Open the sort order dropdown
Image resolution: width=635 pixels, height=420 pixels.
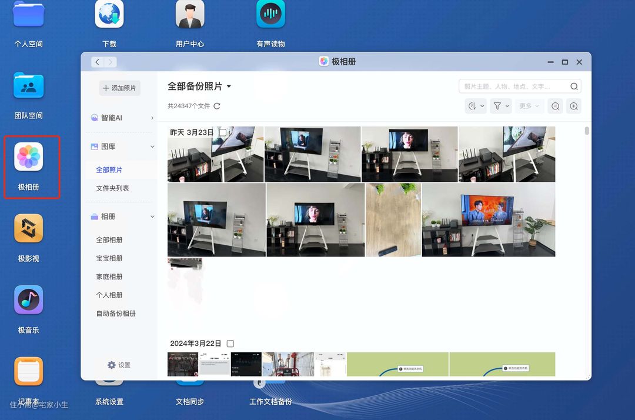click(x=475, y=106)
